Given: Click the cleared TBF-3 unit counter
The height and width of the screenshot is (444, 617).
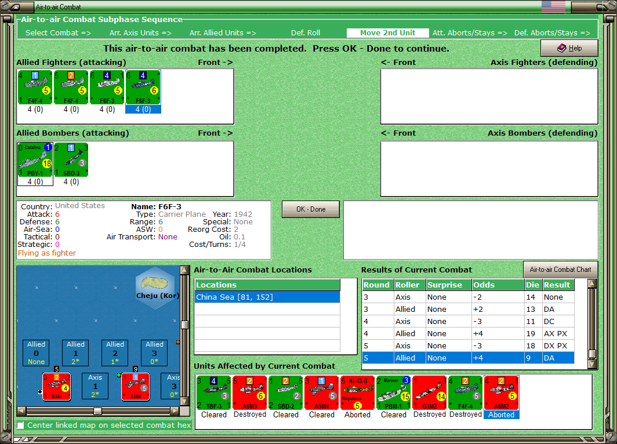Looking at the screenshot, I should click(x=213, y=393).
